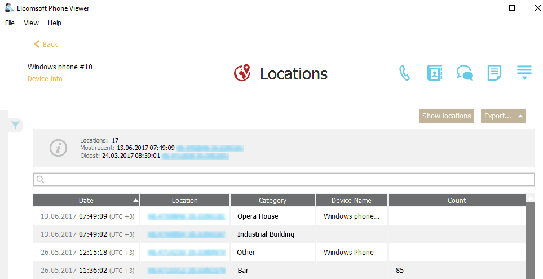Open the View menu

31,23
